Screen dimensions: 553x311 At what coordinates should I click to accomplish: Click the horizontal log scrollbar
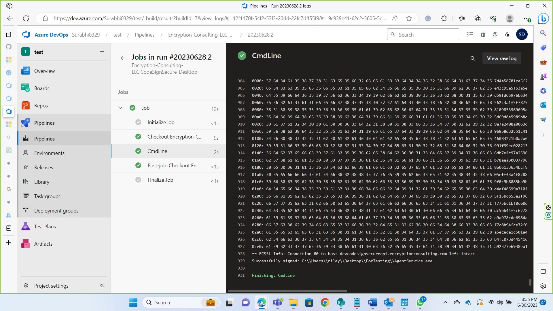(x=287, y=291)
